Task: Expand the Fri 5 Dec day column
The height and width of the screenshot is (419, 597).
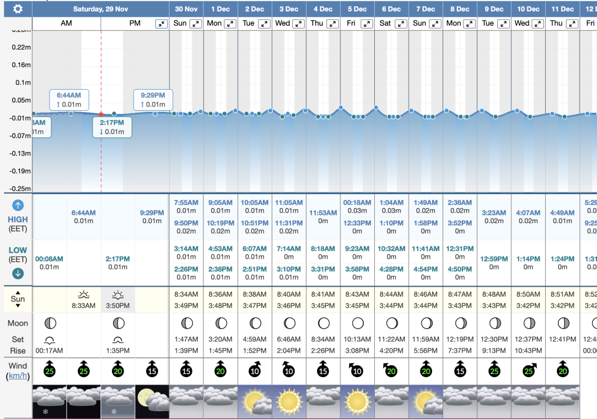Action: 366,24
